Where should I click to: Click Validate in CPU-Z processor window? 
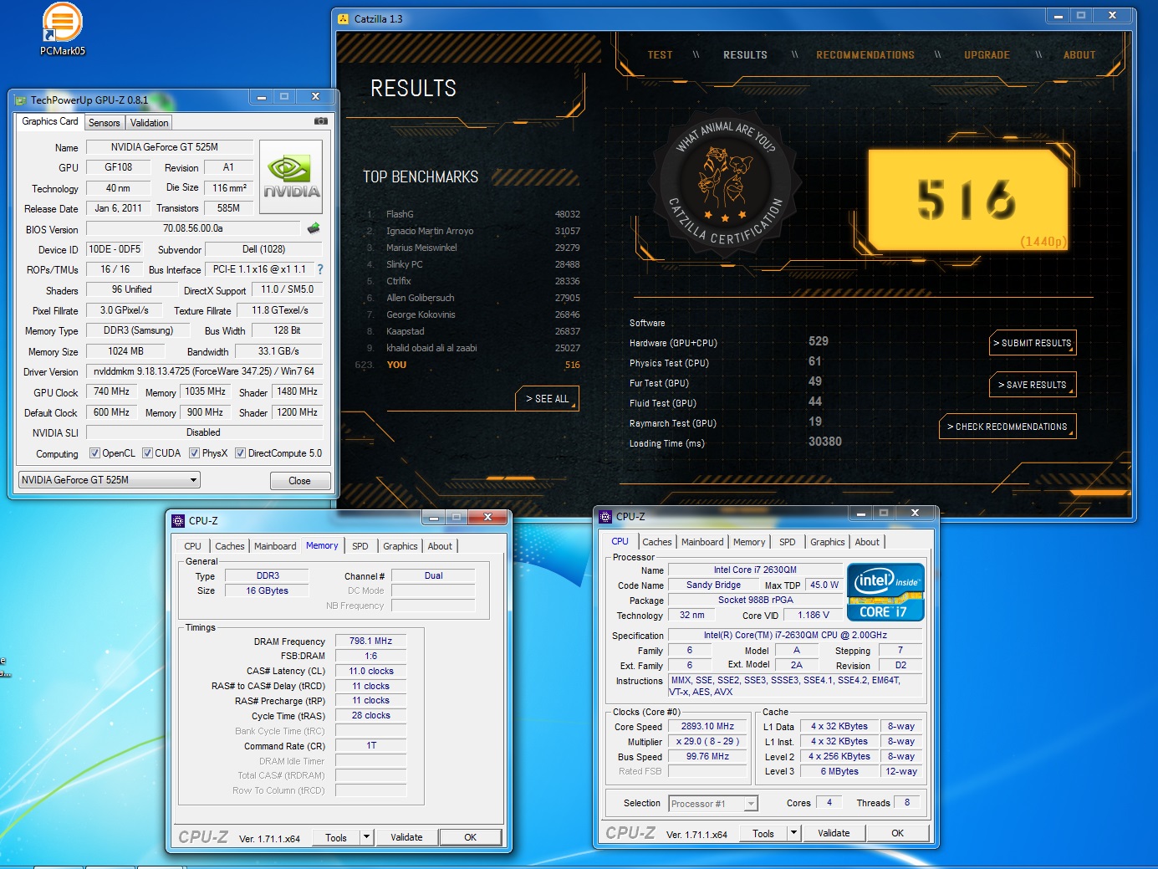(x=834, y=833)
